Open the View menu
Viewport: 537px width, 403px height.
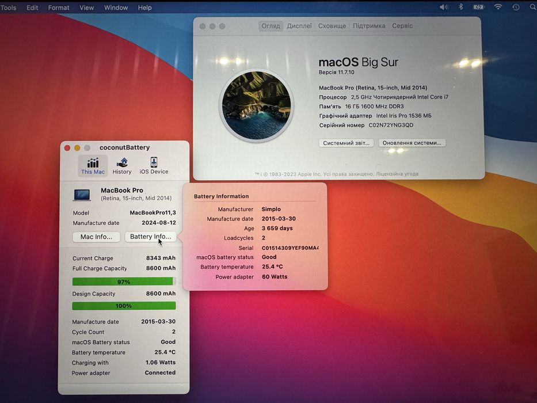point(87,7)
